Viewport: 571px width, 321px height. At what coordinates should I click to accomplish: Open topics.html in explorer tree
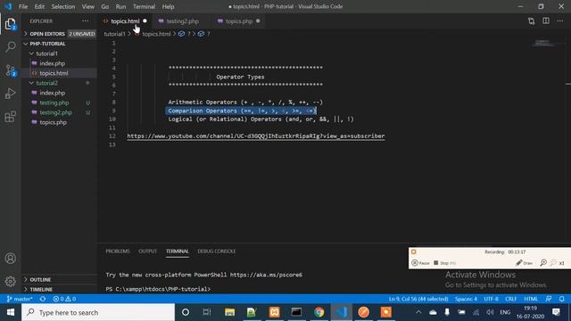tap(54, 73)
